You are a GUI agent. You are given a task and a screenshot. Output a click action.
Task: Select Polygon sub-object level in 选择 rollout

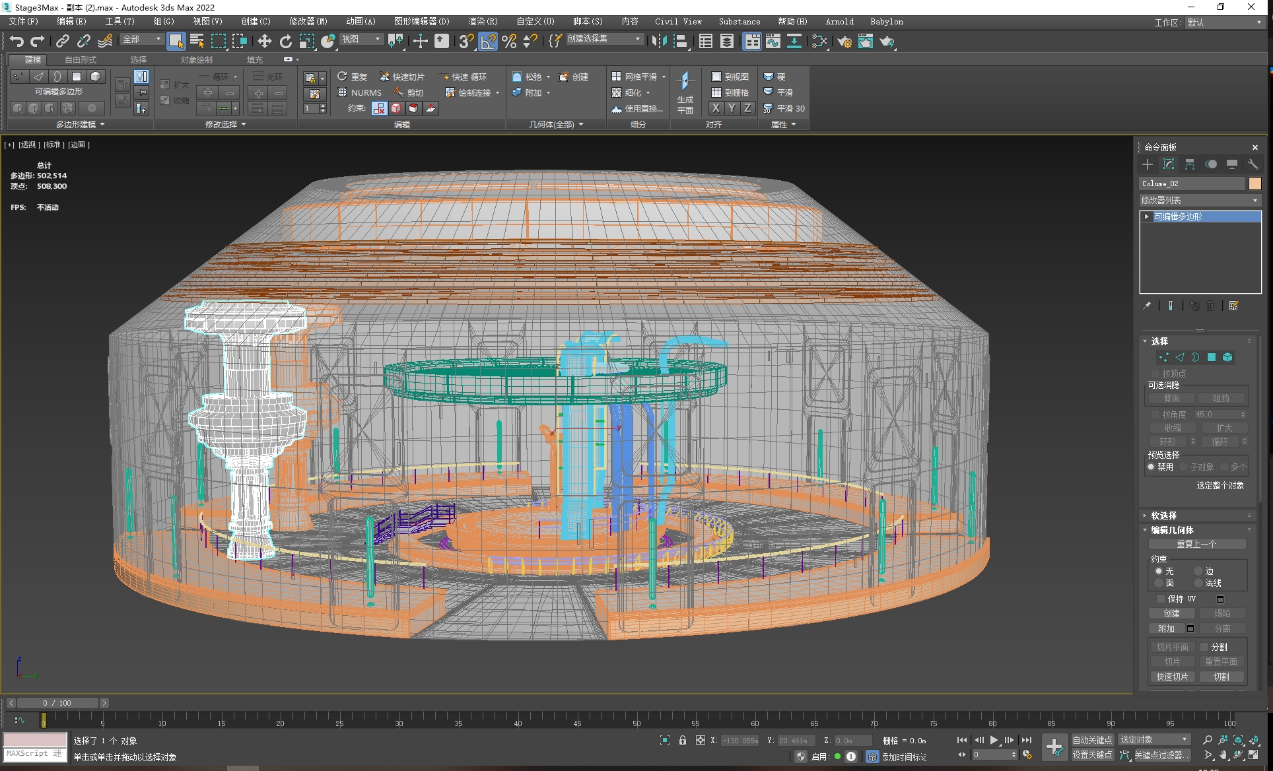tap(1212, 357)
